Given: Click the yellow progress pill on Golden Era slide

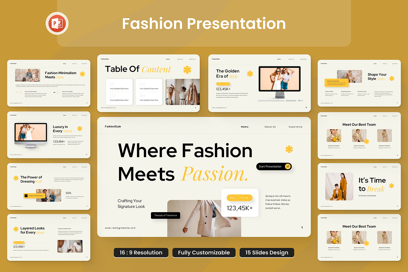Looking at the screenshot, I should [x=223, y=84].
